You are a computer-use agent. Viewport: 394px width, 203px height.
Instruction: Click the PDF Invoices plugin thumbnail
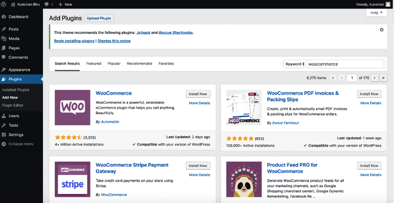tap(244, 108)
